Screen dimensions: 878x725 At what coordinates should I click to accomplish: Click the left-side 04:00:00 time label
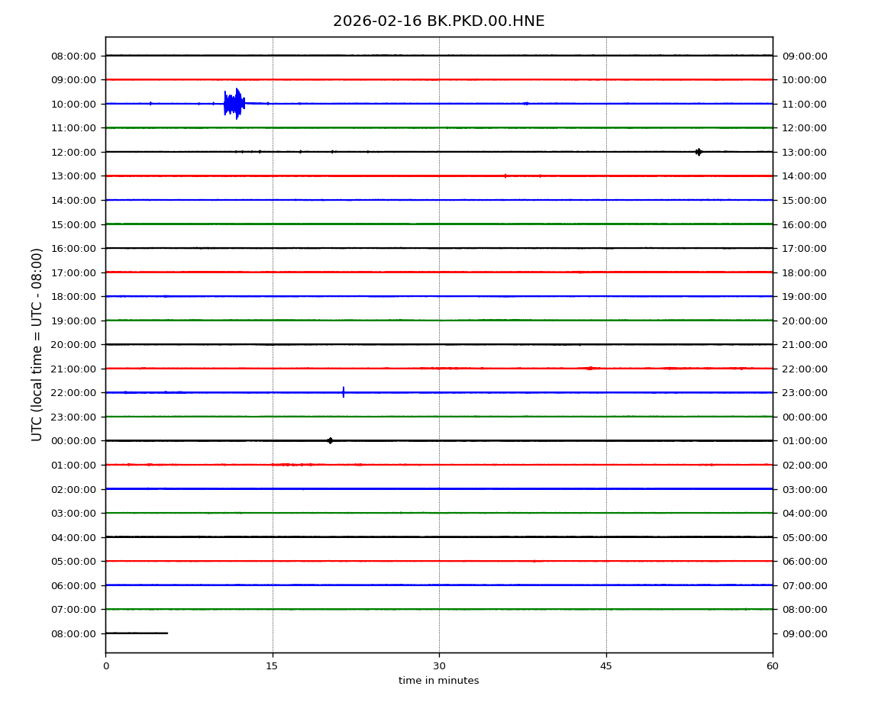point(73,537)
